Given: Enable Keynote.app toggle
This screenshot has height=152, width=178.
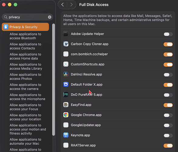Looking at the screenshot, I should click(168, 135).
